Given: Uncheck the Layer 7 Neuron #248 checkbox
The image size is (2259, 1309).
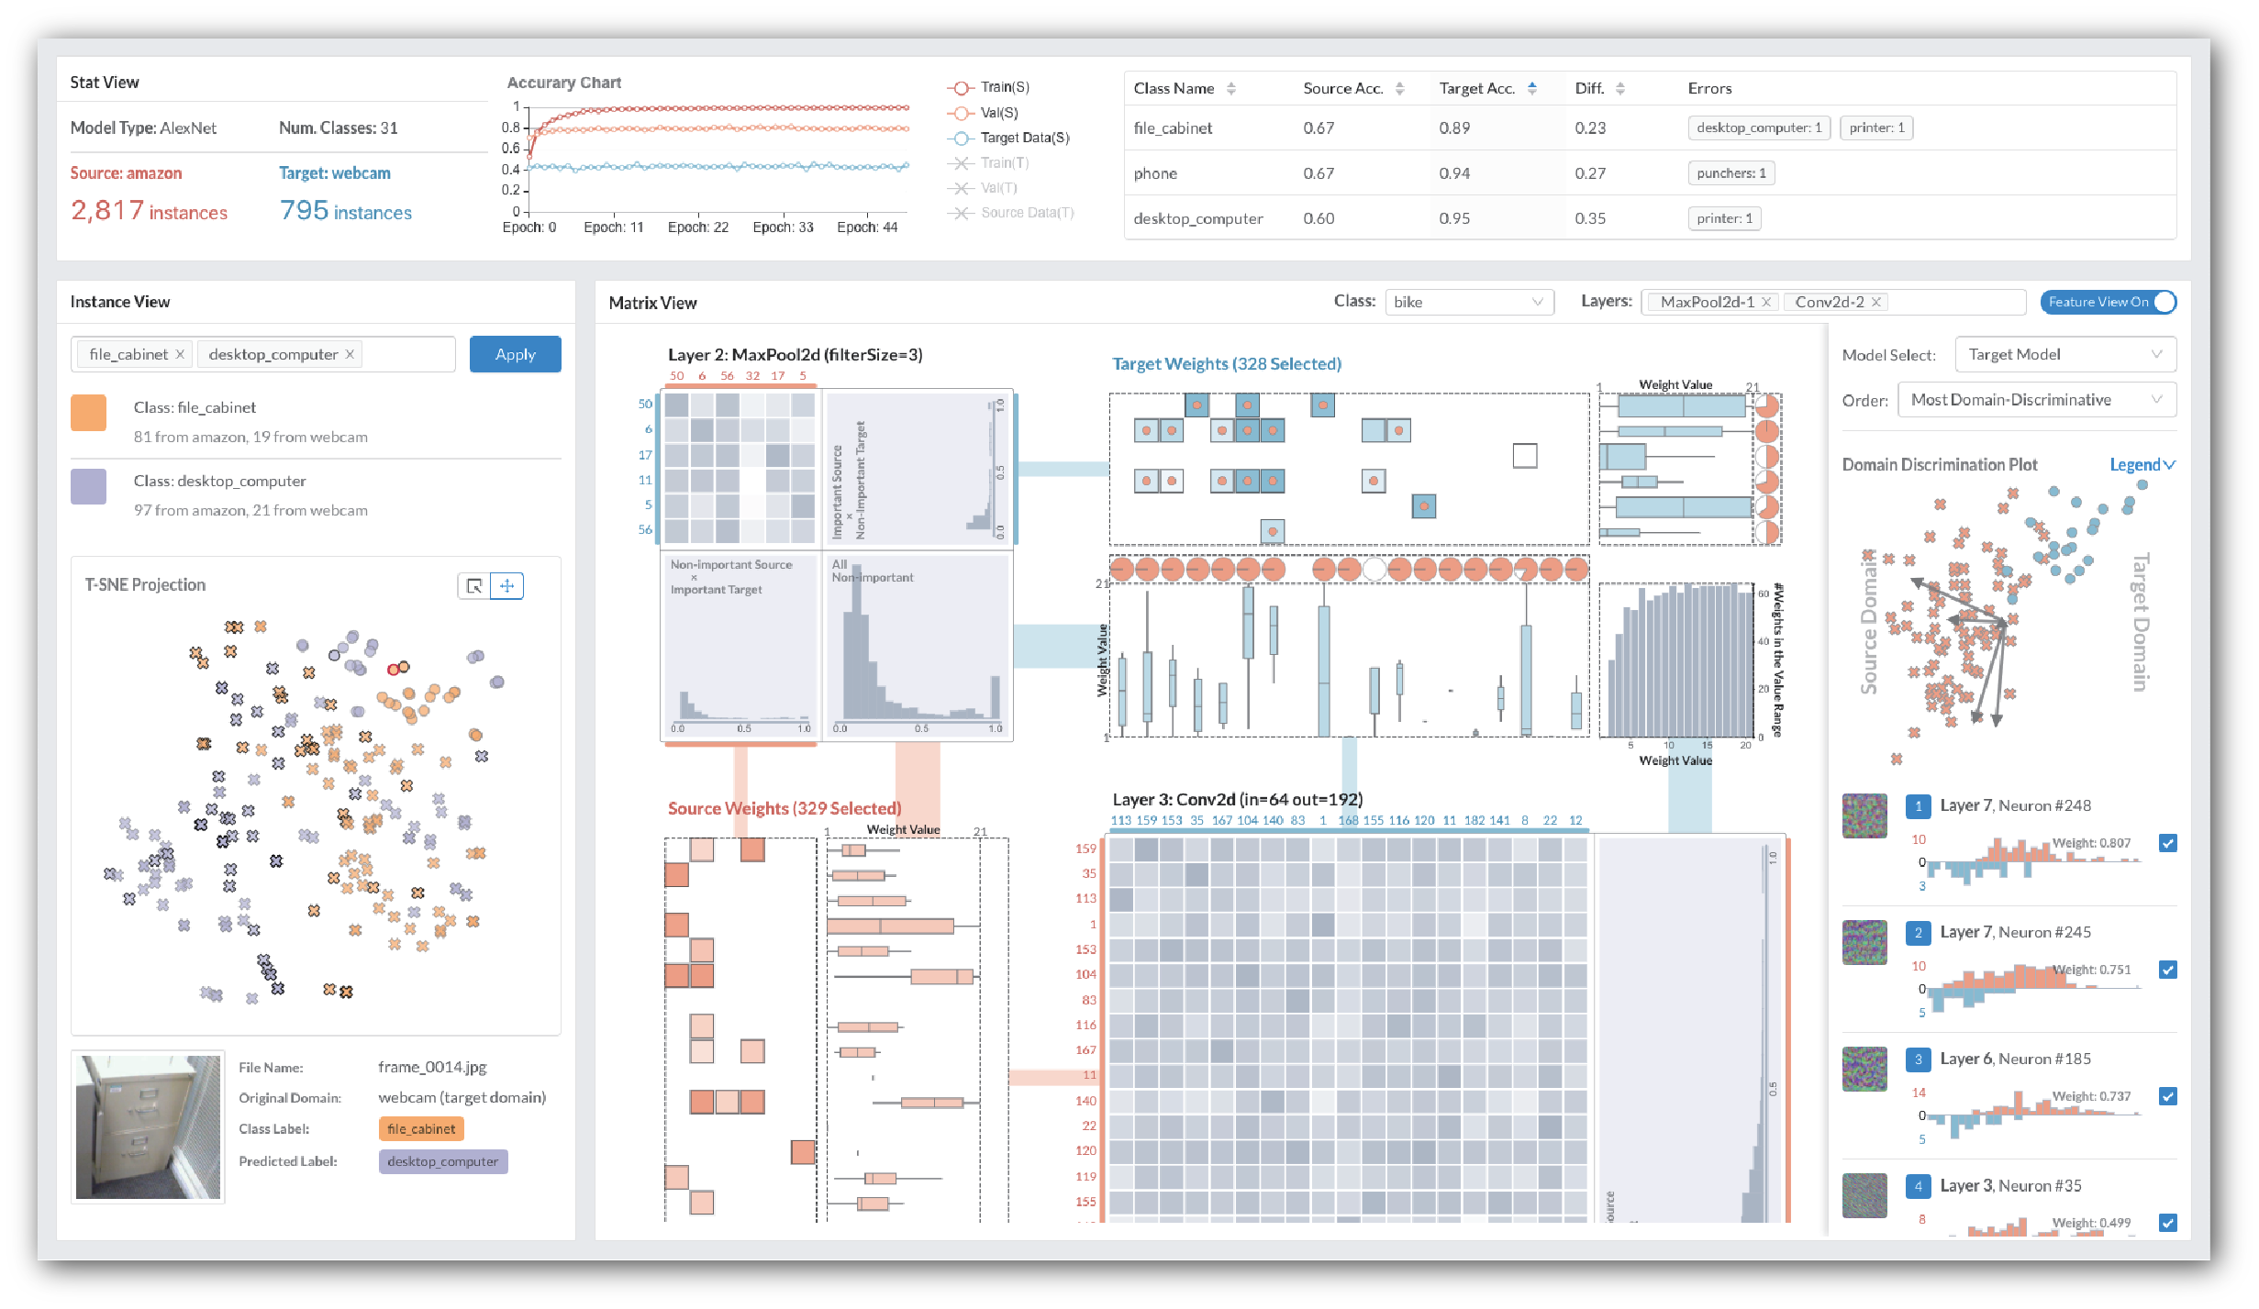Looking at the screenshot, I should coord(2167,843).
